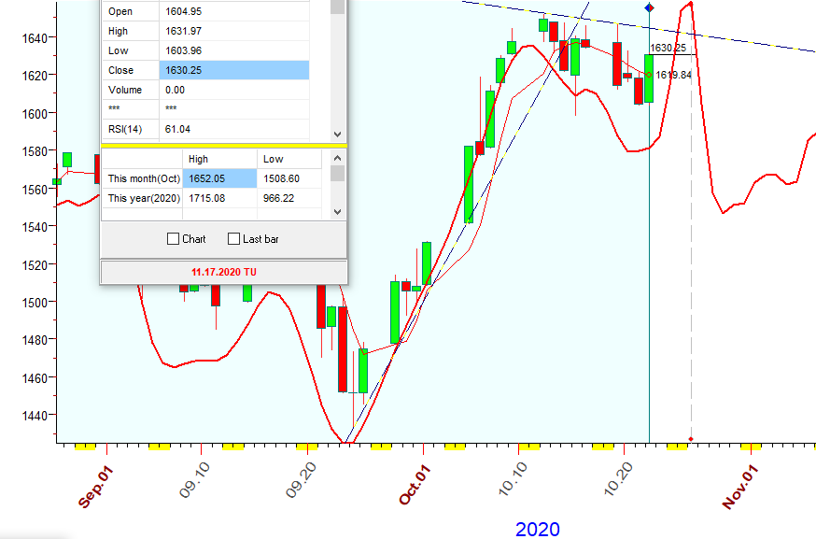The width and height of the screenshot is (816, 539).
Task: Click the 11.17.2020 TU date button
Action: click(223, 272)
